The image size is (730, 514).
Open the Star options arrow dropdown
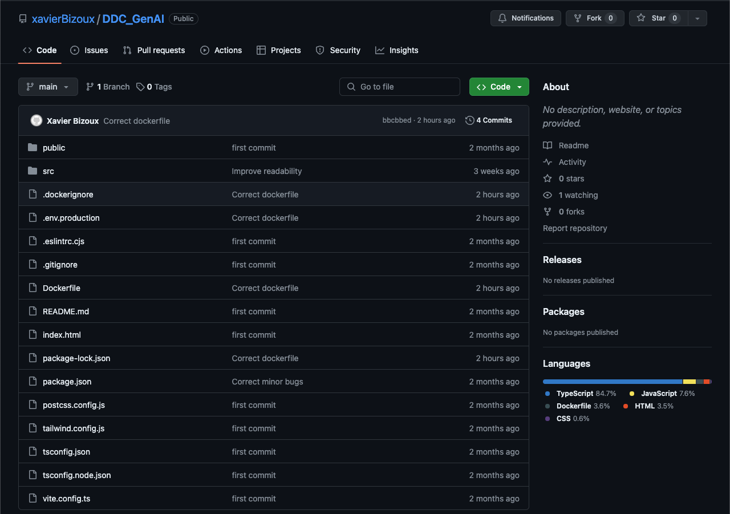tap(697, 18)
